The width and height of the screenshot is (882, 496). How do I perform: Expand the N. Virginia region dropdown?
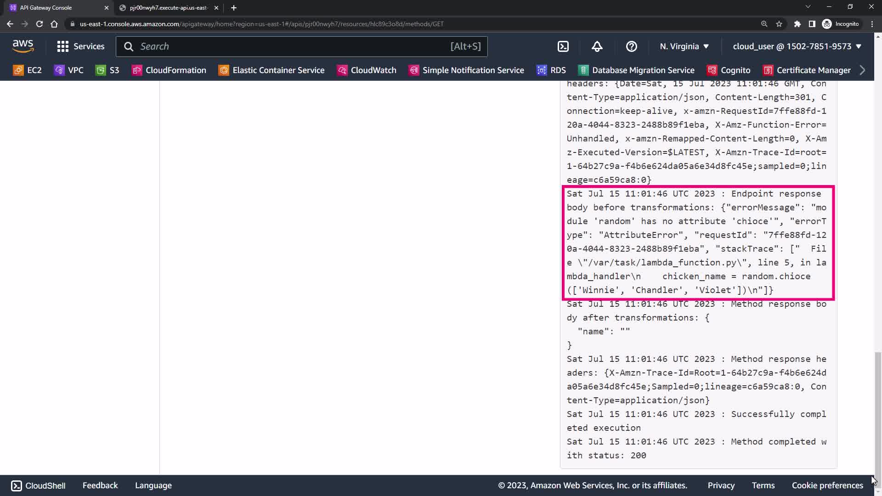(684, 46)
